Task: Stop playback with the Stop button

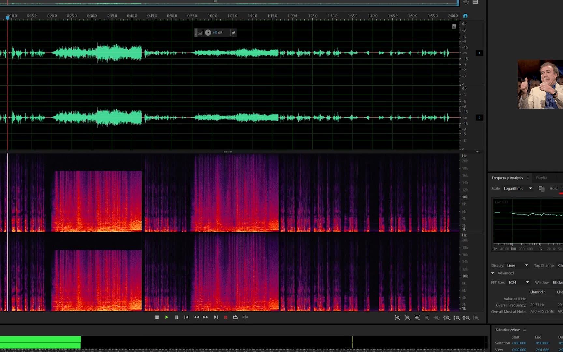Action: [157, 317]
